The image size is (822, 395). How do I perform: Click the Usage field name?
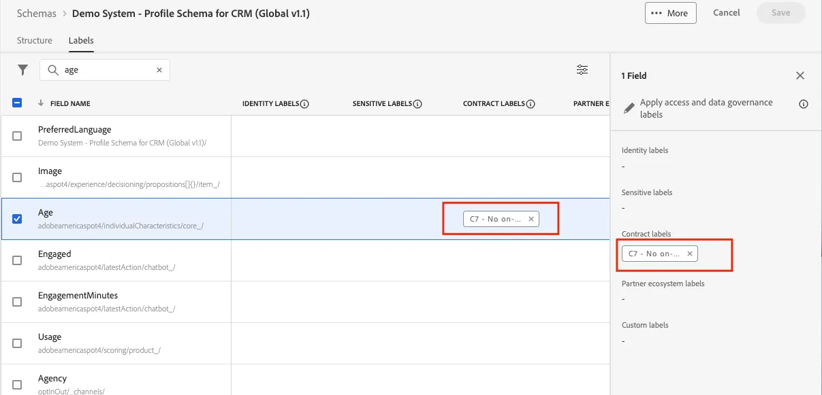point(50,337)
